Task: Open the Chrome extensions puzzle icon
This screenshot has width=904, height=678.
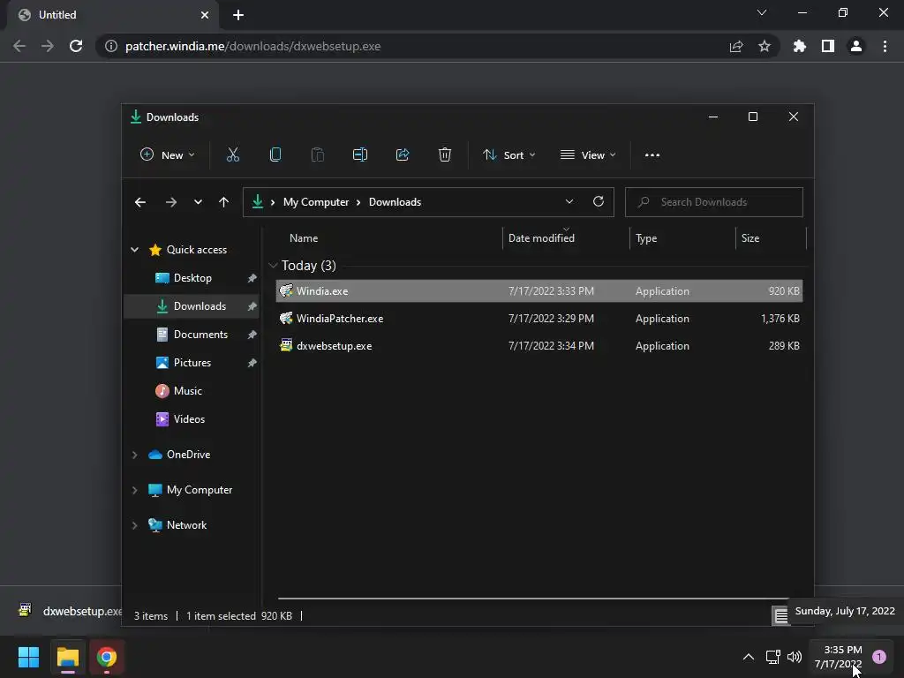Action: 800,46
